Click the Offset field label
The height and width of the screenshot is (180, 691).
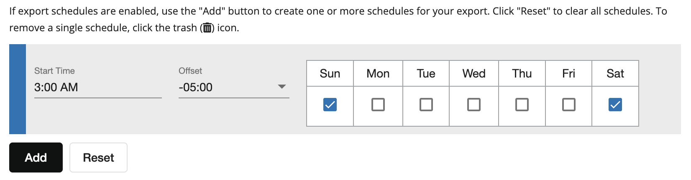[x=190, y=71]
